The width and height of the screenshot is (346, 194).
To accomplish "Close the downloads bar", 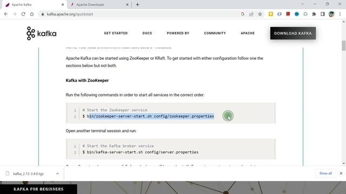I will point(341,174).
